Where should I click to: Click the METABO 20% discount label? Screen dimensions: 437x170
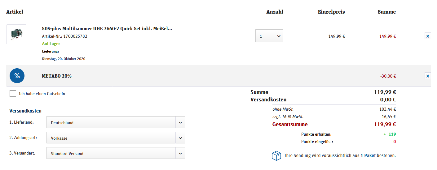(x=57, y=76)
